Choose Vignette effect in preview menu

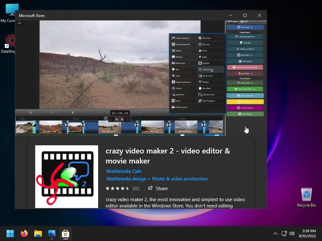[x=211, y=63]
